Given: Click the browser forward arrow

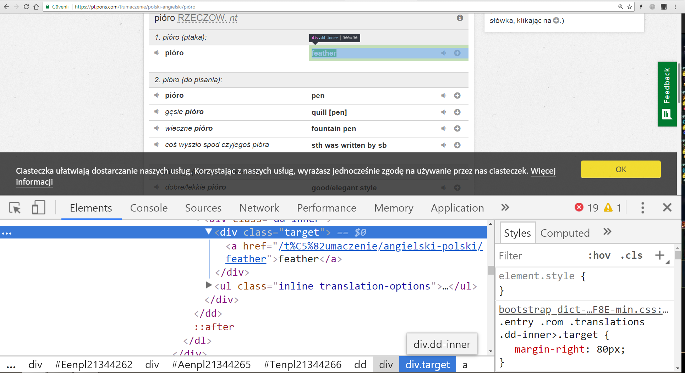Looking at the screenshot, I should coord(16,7).
